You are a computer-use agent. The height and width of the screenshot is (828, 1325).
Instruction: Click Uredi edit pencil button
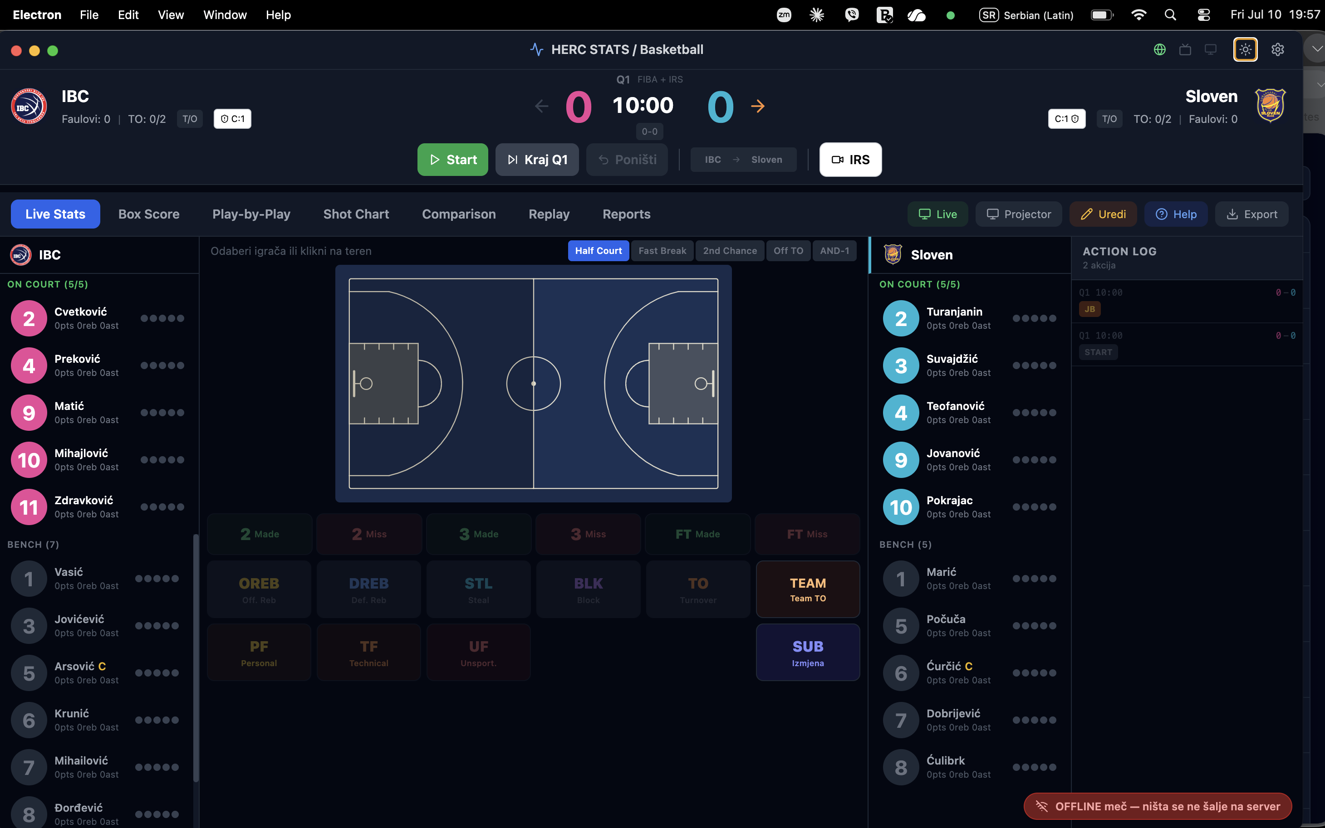[x=1103, y=214]
